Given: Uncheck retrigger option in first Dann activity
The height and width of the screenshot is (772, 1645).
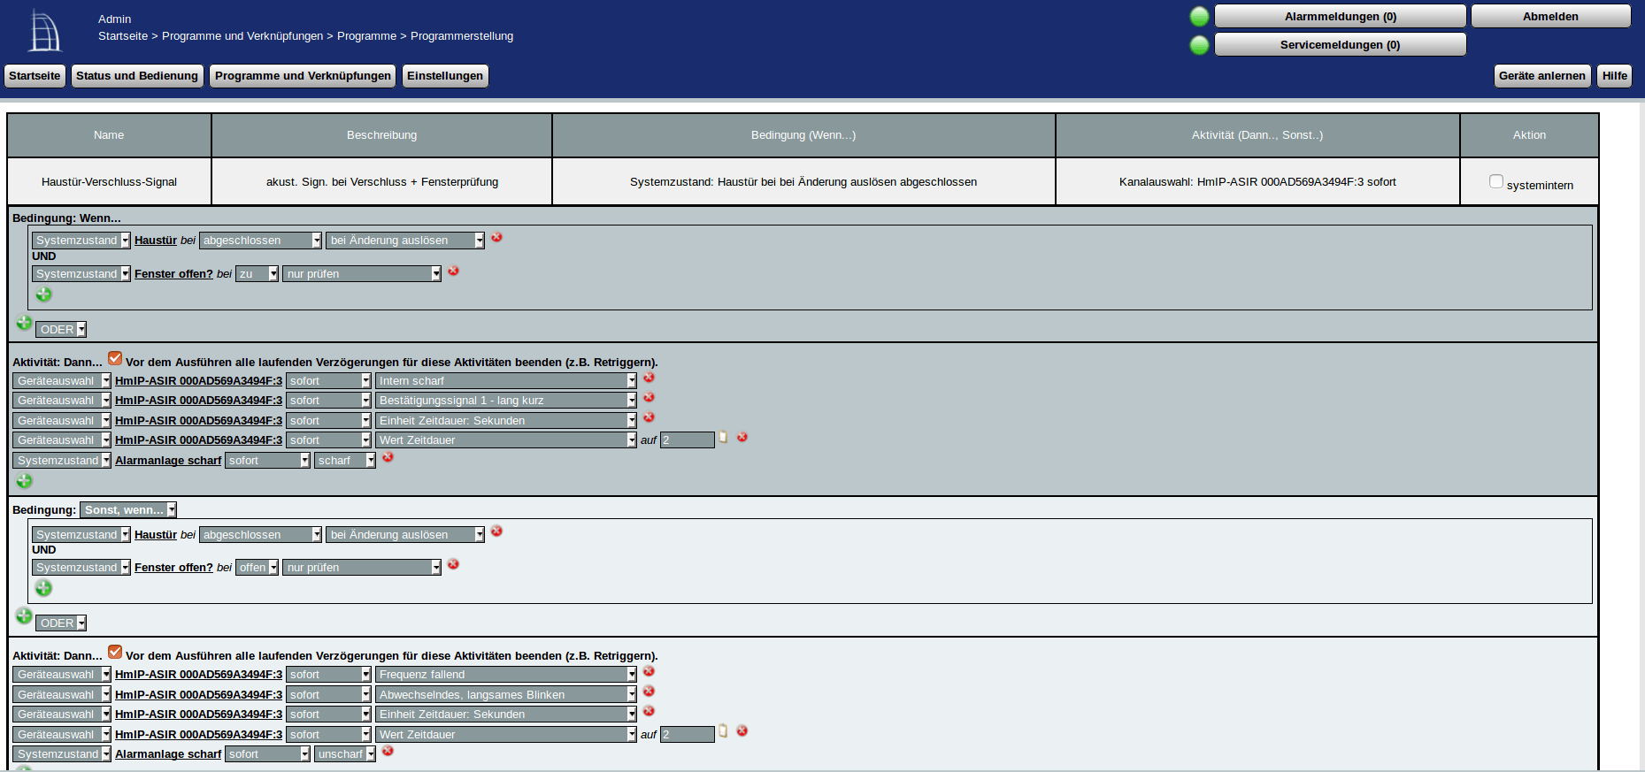Looking at the screenshot, I should 115,358.
